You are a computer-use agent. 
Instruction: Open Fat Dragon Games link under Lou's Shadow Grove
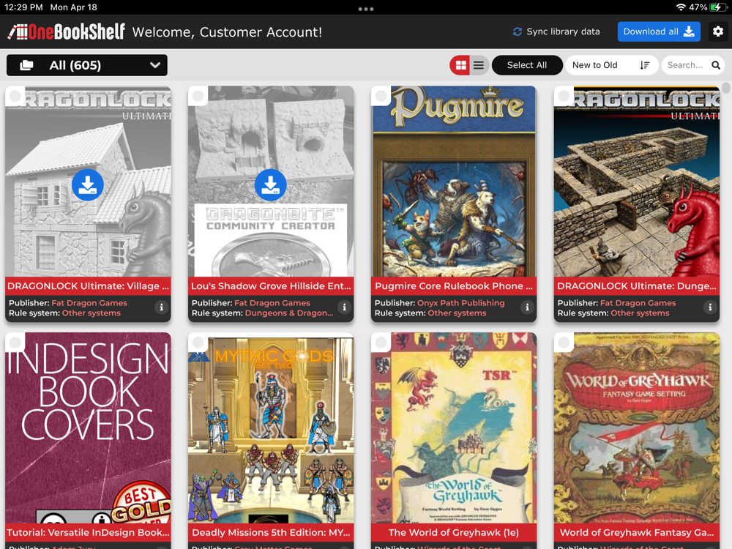point(272,303)
